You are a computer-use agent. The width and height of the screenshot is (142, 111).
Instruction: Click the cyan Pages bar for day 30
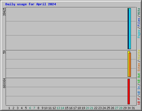pos(130,29)
